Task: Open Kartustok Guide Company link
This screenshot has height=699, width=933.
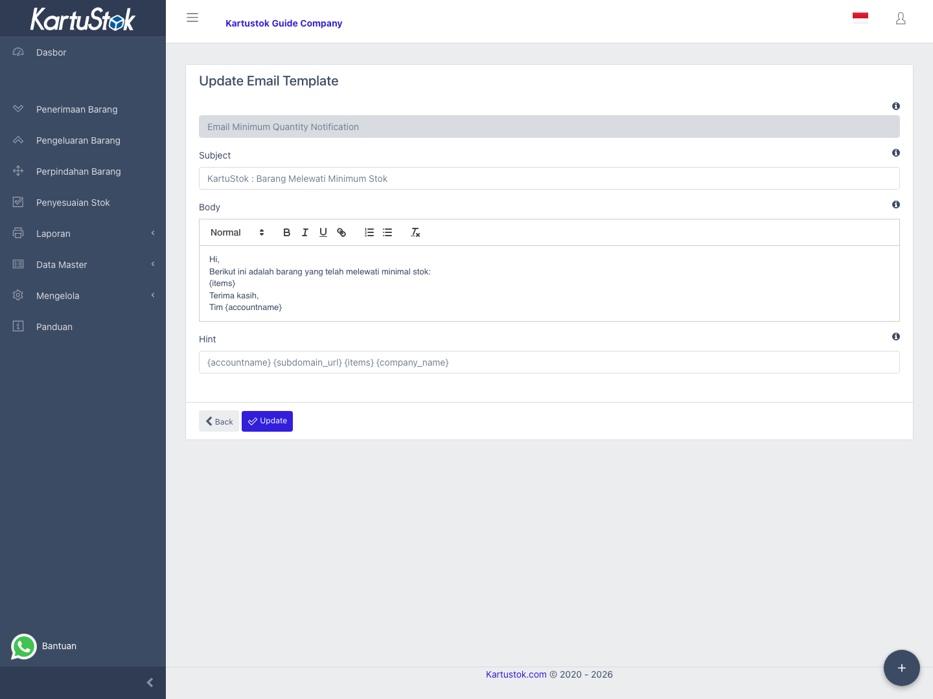Action: tap(284, 23)
